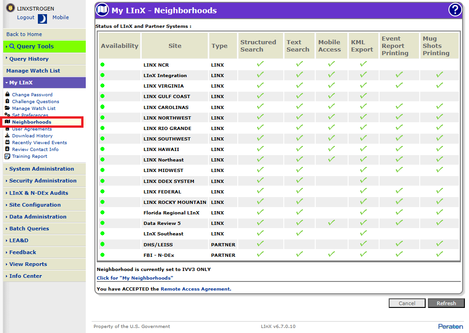
Task: Click the Review Contact Info icon
Action: 7,149
